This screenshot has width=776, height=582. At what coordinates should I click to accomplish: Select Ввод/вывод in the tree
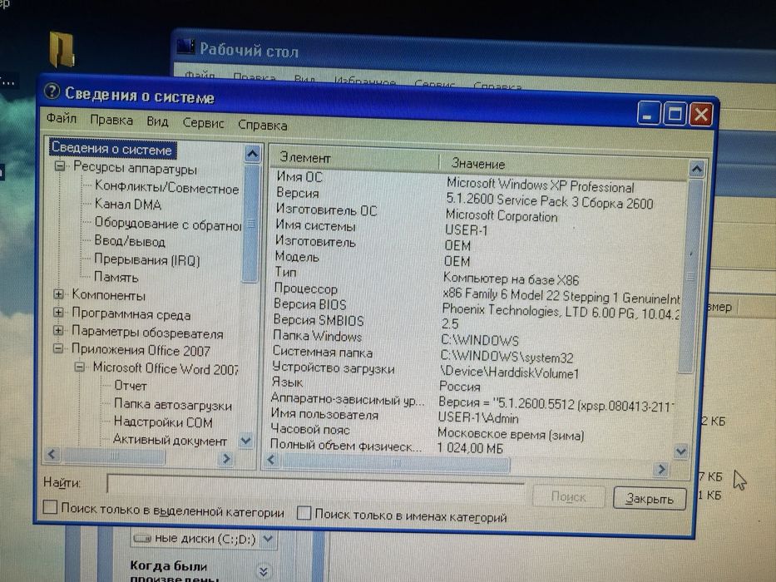coord(130,241)
